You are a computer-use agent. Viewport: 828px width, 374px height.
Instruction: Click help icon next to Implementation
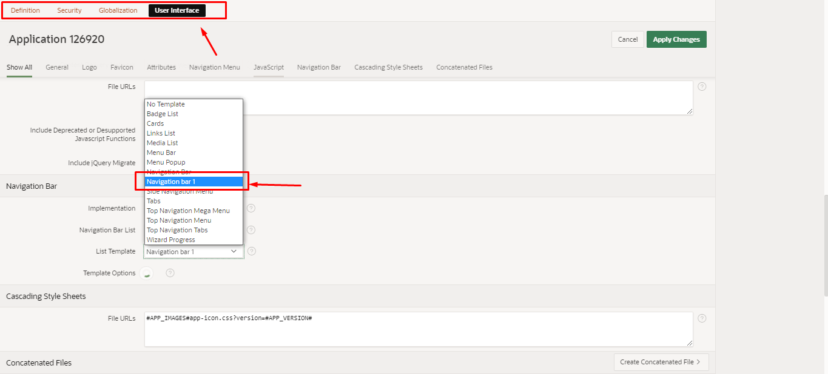tap(251, 208)
